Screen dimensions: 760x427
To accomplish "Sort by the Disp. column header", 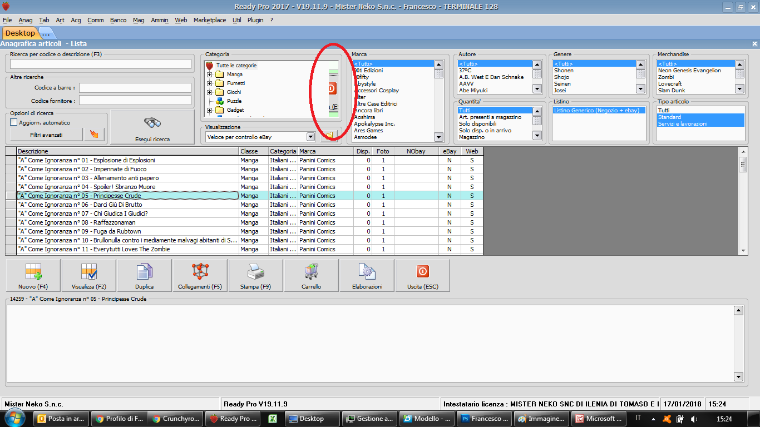I will pyautogui.click(x=363, y=151).
